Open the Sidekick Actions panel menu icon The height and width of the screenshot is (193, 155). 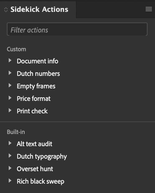click(x=149, y=9)
